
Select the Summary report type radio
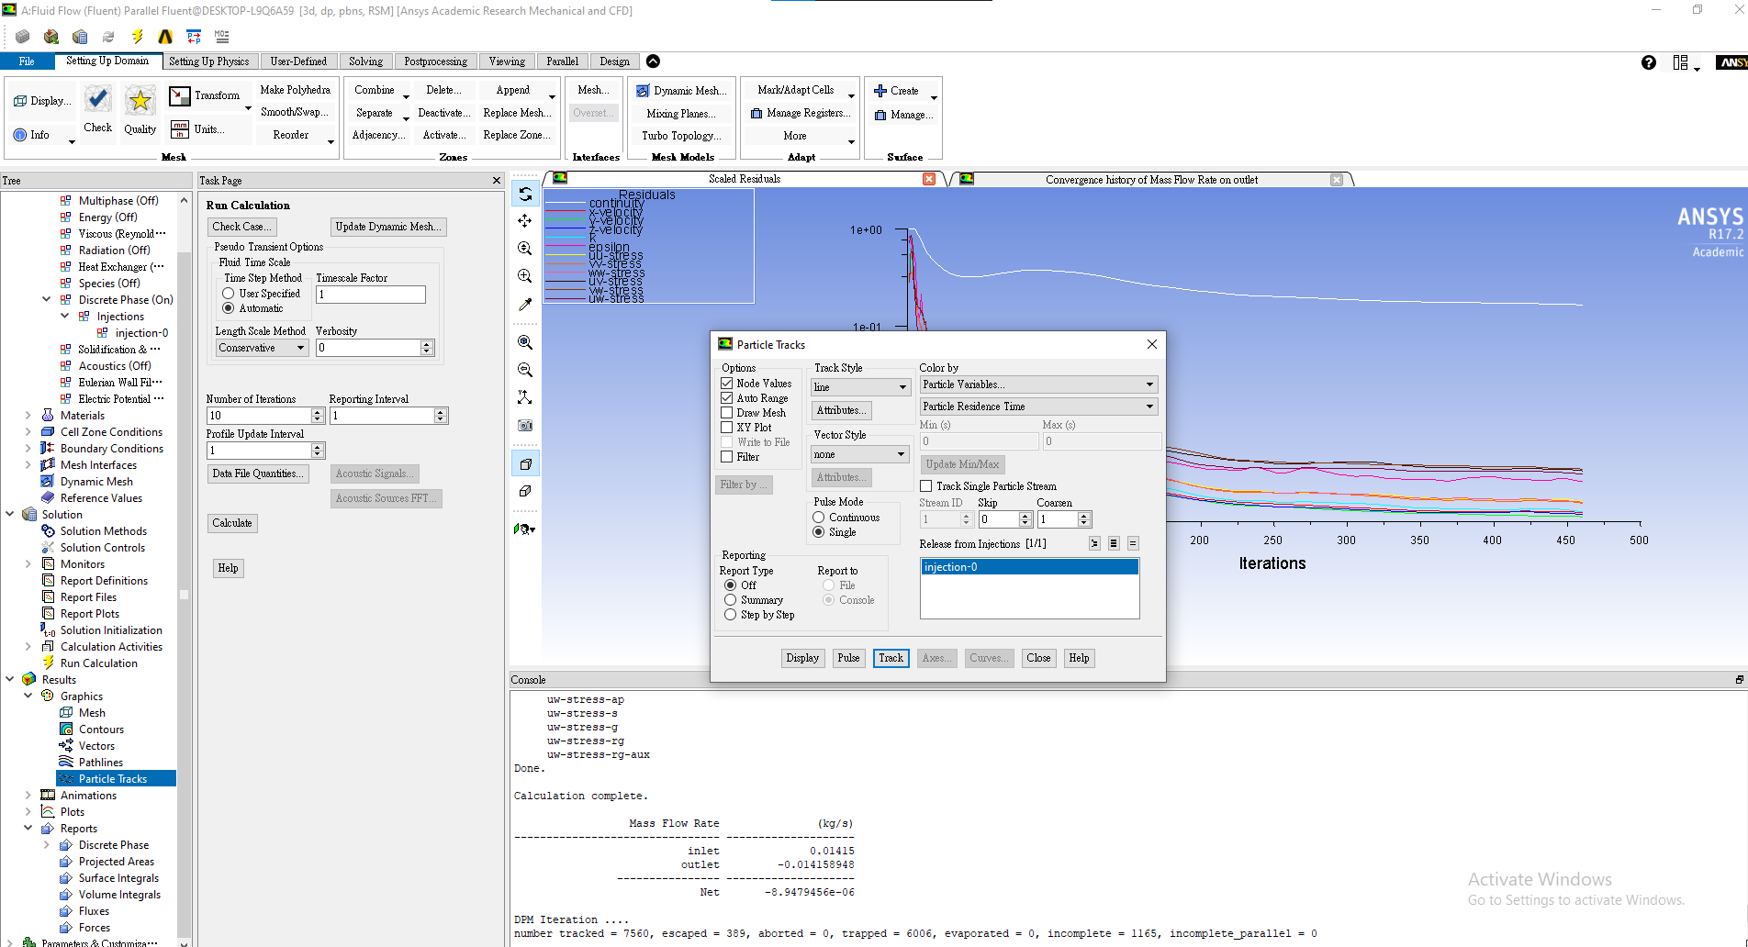point(731,600)
